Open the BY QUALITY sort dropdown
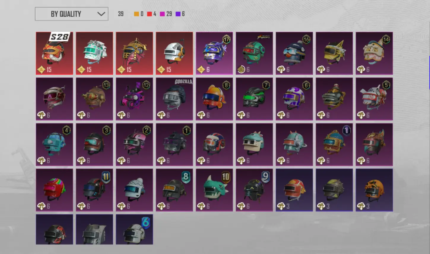Image resolution: width=430 pixels, height=254 pixels. tap(72, 14)
